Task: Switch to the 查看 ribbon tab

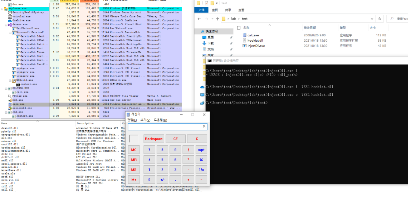Action: (241, 10)
